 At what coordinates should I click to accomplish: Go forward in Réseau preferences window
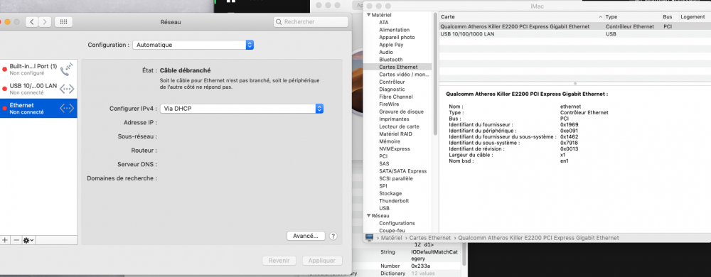(x=44, y=22)
